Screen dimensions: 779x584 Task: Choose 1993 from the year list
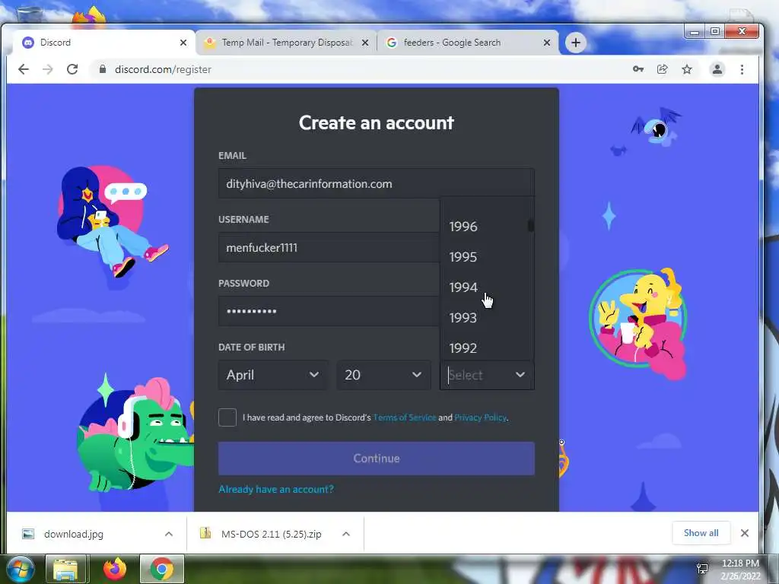click(x=483, y=317)
